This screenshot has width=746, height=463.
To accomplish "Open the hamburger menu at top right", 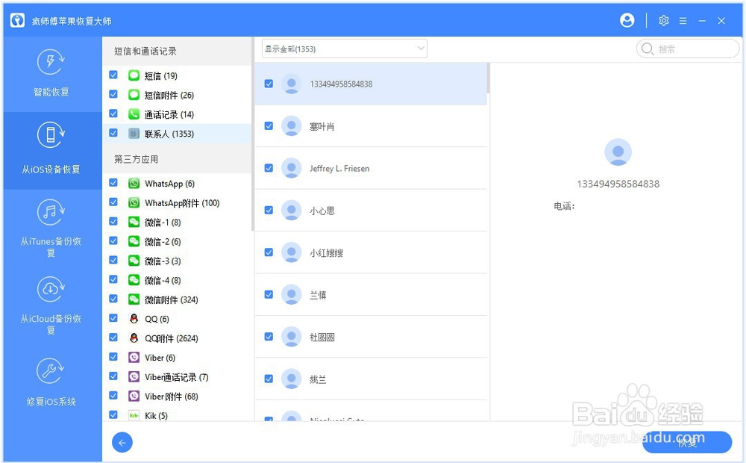I will (683, 21).
